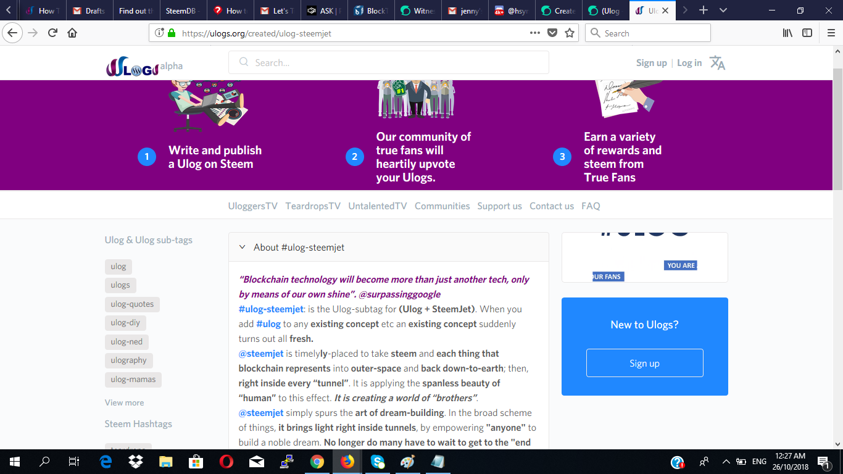The width and height of the screenshot is (843, 474).
Task: Focus the Firefox Search field
Action: pos(648,33)
